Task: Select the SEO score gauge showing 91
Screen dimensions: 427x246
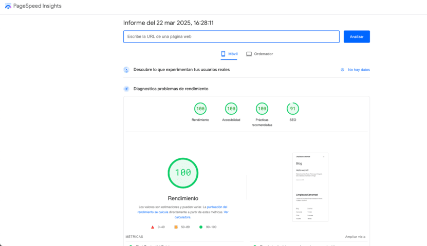Action: pyautogui.click(x=293, y=109)
